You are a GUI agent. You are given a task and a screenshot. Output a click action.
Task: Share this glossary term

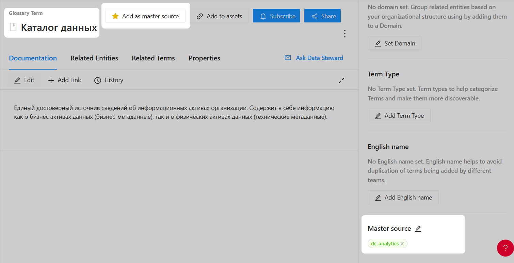[322, 16]
